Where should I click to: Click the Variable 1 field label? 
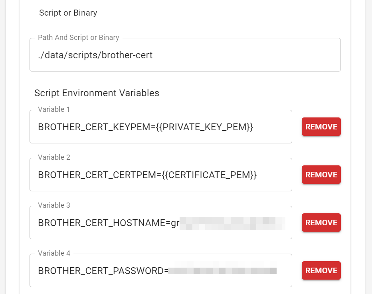54,109
